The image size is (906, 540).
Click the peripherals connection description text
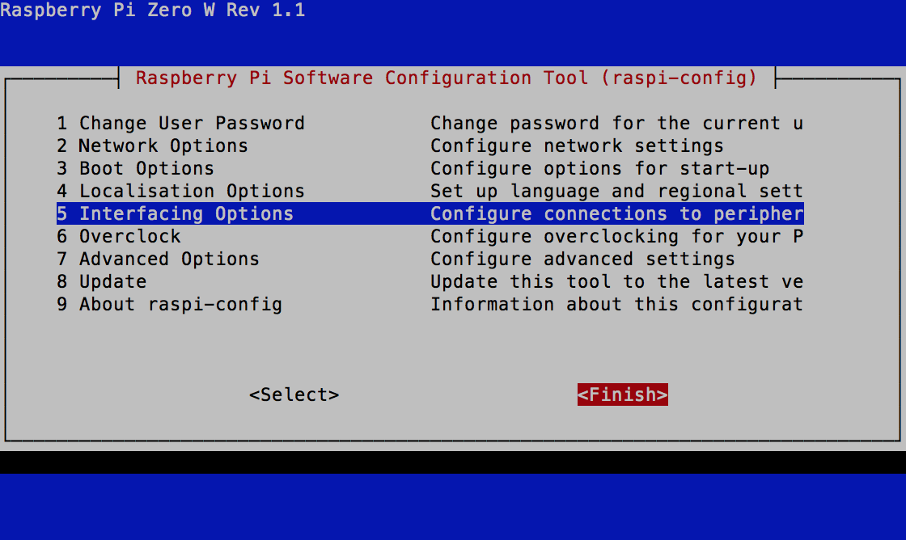point(617,213)
